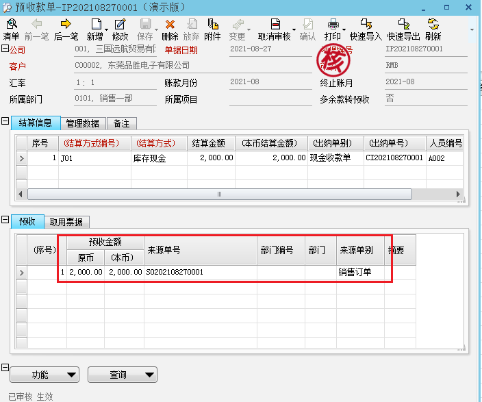This screenshot has height=402, width=482.
Task: Collapse the header section beside 公司
Action: (5, 49)
